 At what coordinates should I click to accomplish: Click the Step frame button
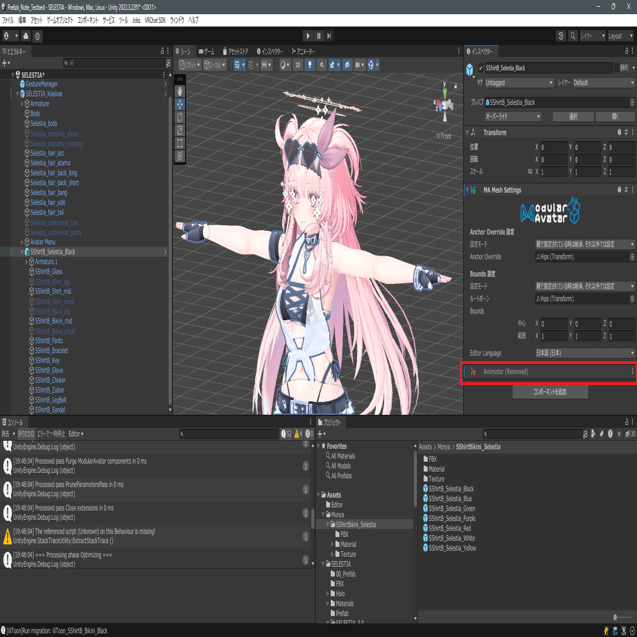[330, 36]
